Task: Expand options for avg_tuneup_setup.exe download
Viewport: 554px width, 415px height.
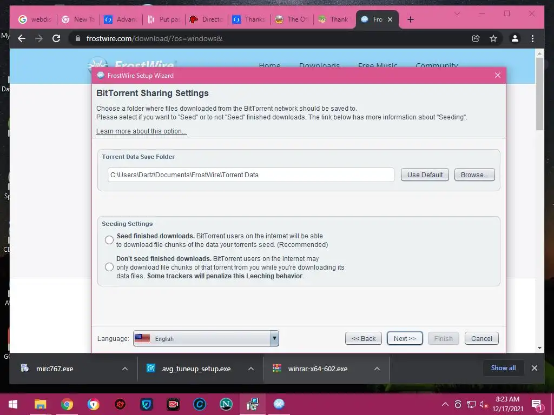Action: point(251,369)
